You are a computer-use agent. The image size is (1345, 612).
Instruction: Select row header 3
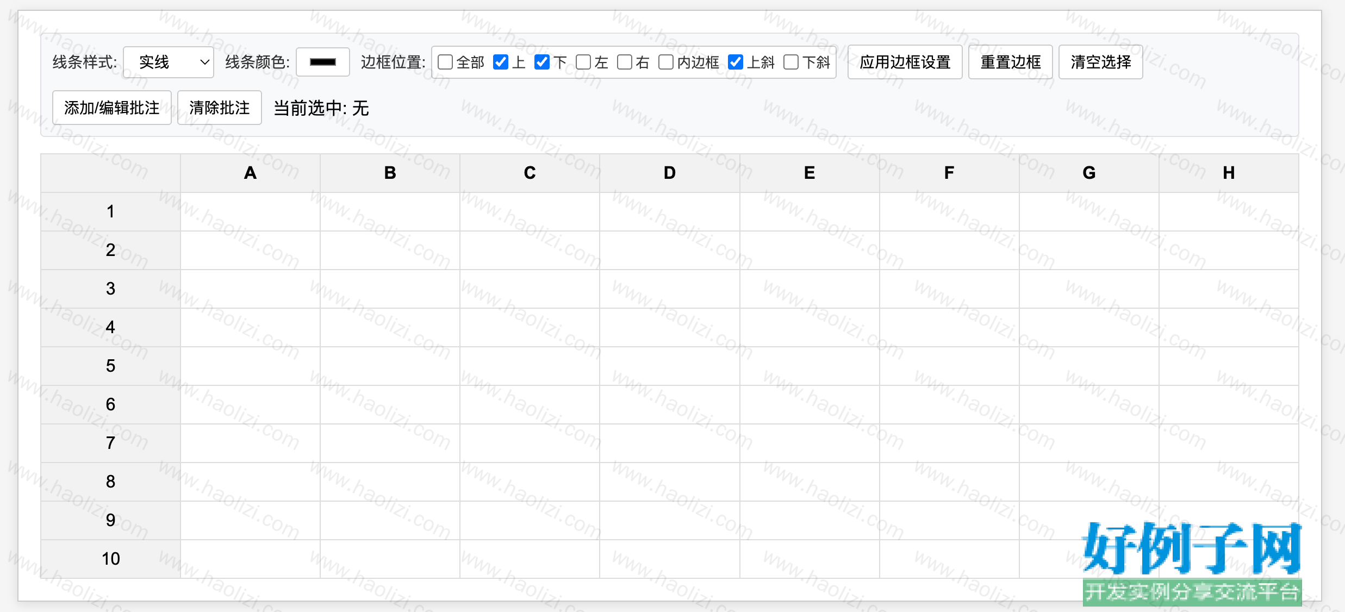click(111, 289)
